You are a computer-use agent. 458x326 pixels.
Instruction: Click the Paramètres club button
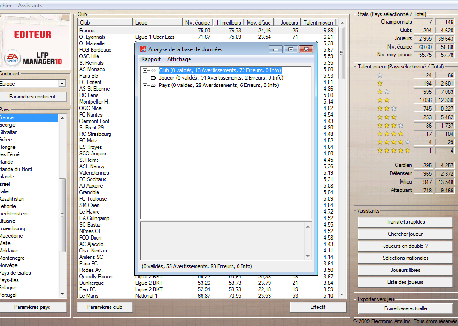(104, 307)
